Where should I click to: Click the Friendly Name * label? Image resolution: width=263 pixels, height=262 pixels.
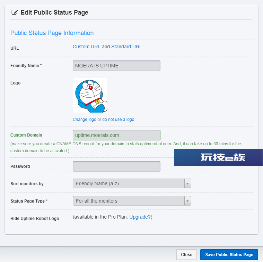pyautogui.click(x=26, y=66)
